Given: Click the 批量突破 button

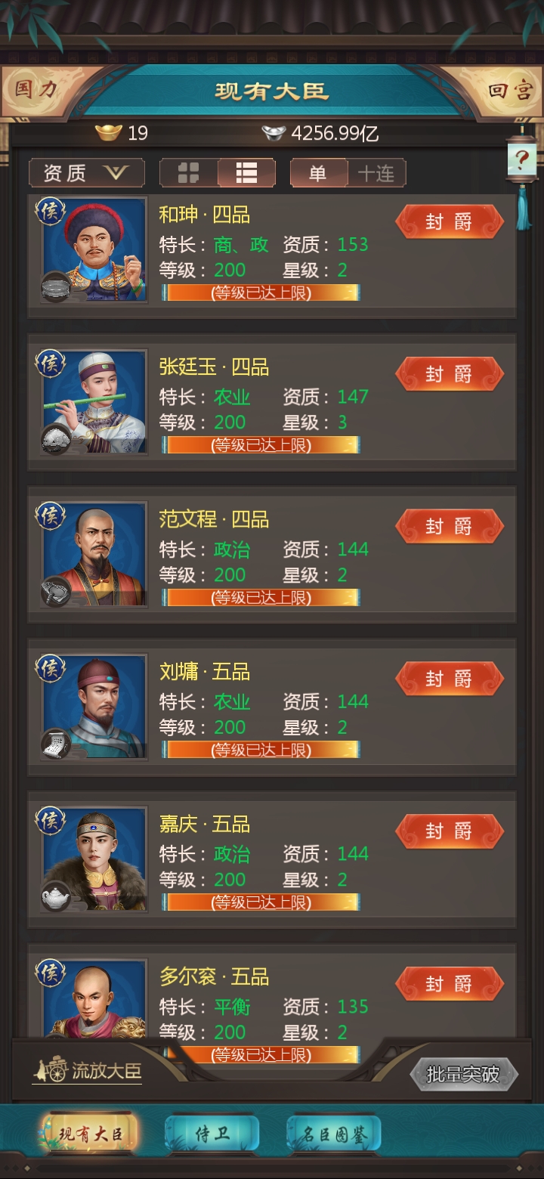Looking at the screenshot, I should pyautogui.click(x=463, y=1074).
